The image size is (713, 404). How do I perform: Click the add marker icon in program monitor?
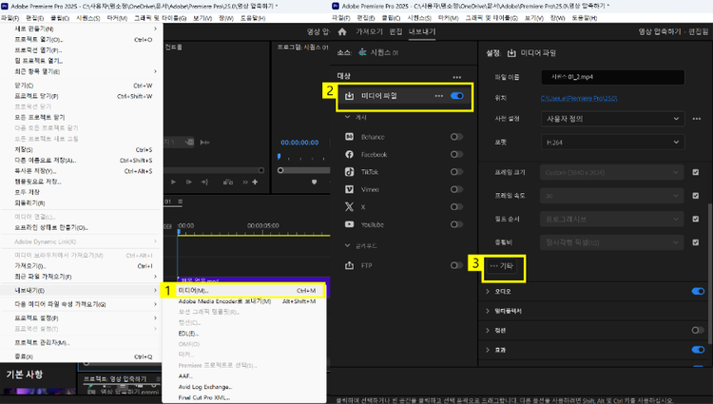coord(314,182)
